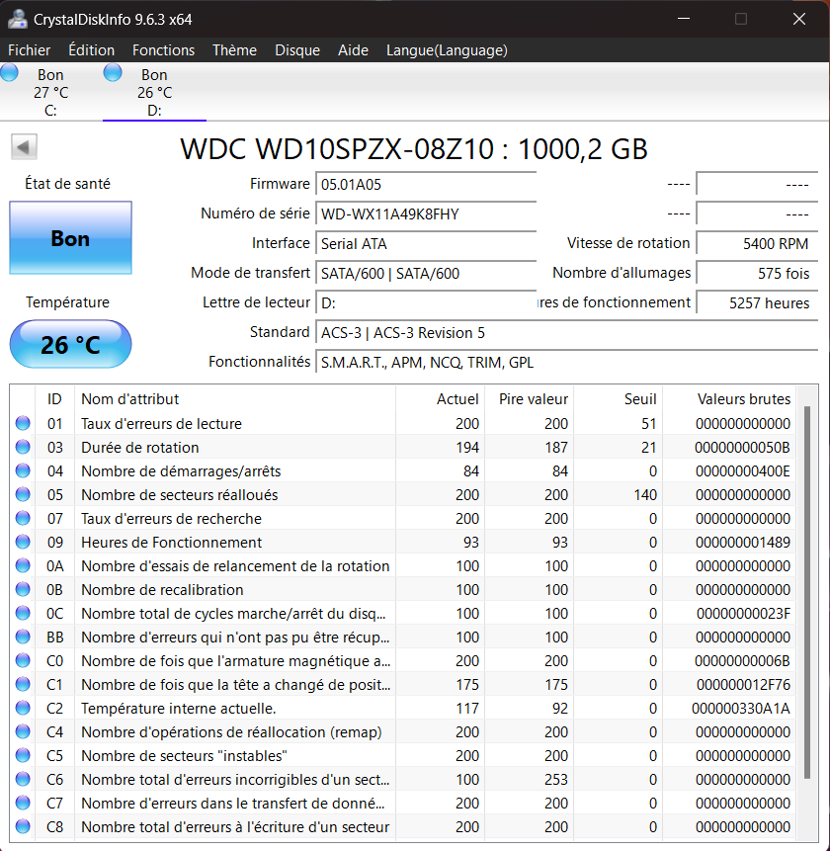
Task: Click the blue Bon health status button
Action: coord(70,238)
